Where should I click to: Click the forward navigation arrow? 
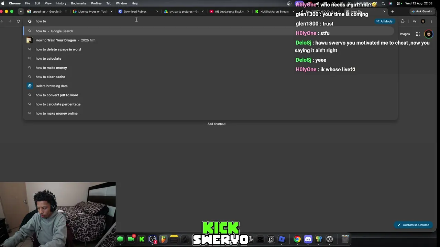(x=10, y=21)
